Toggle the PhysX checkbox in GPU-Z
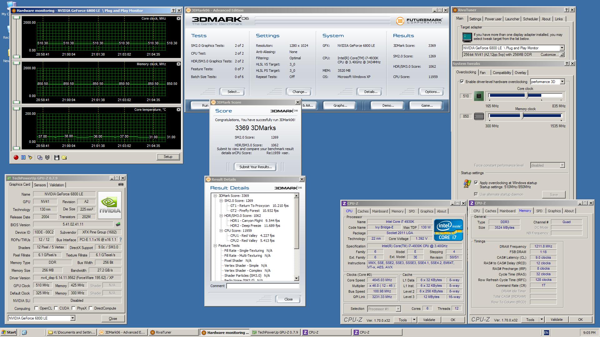The width and height of the screenshot is (600, 337). (x=73, y=308)
